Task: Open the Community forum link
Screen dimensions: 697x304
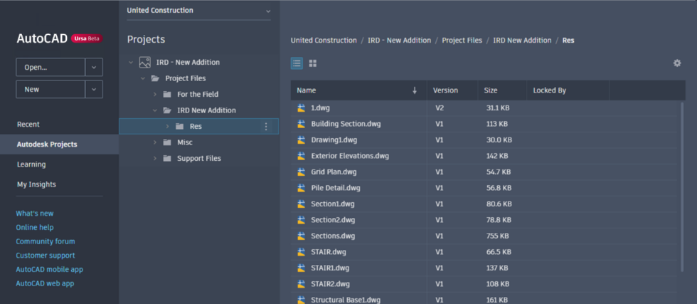Action: point(46,241)
